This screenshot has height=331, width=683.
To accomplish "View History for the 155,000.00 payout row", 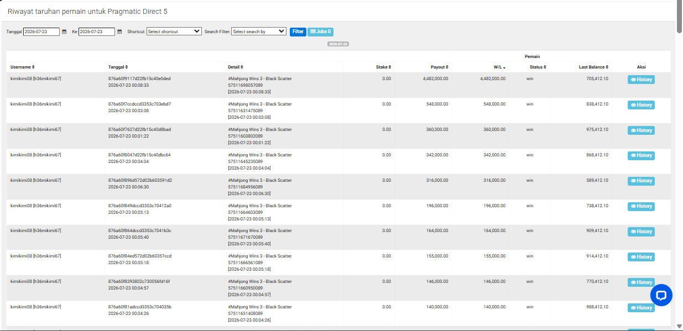I will tap(641, 257).
